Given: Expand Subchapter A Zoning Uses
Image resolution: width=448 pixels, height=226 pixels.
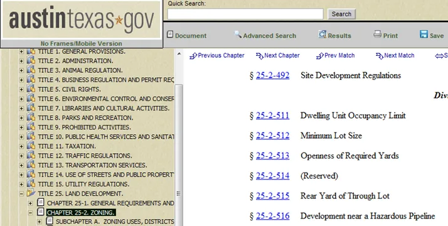Looking at the screenshot, I should click(x=40, y=222).
